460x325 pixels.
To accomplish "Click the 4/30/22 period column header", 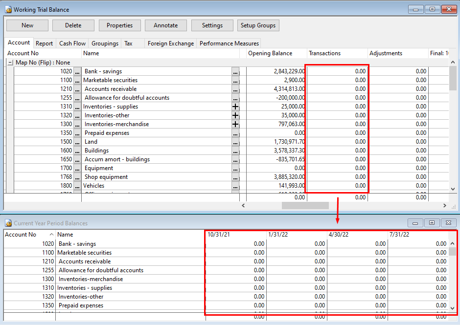I will [x=357, y=235].
